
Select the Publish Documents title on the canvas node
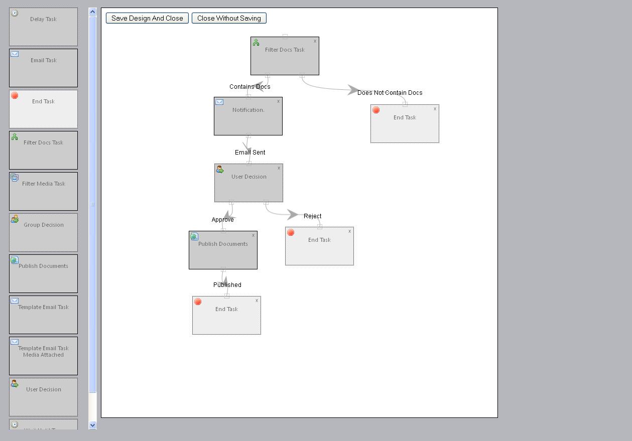click(x=223, y=244)
